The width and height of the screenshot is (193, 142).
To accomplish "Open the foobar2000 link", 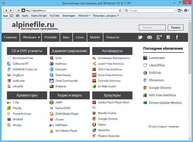I will pos(63,108).
